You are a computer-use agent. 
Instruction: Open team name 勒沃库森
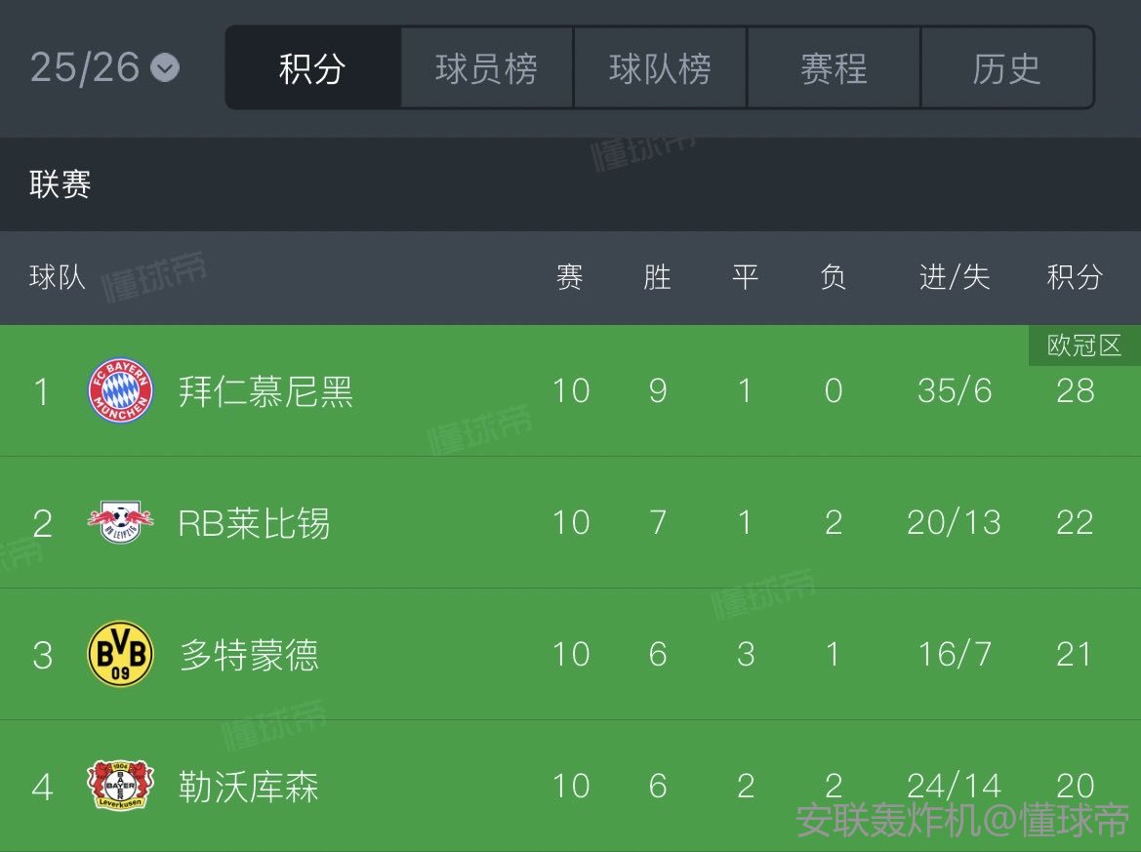[249, 786]
